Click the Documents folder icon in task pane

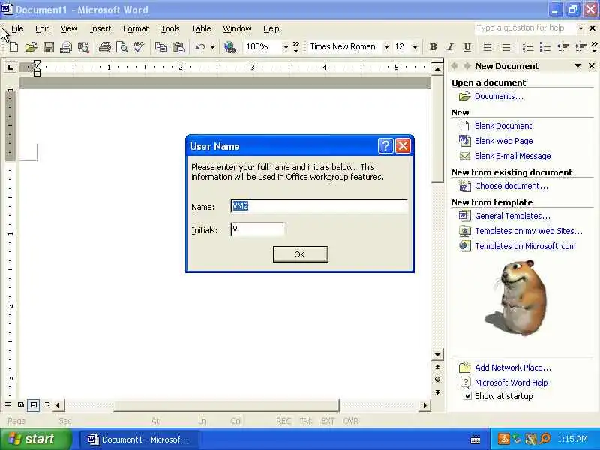click(x=464, y=96)
